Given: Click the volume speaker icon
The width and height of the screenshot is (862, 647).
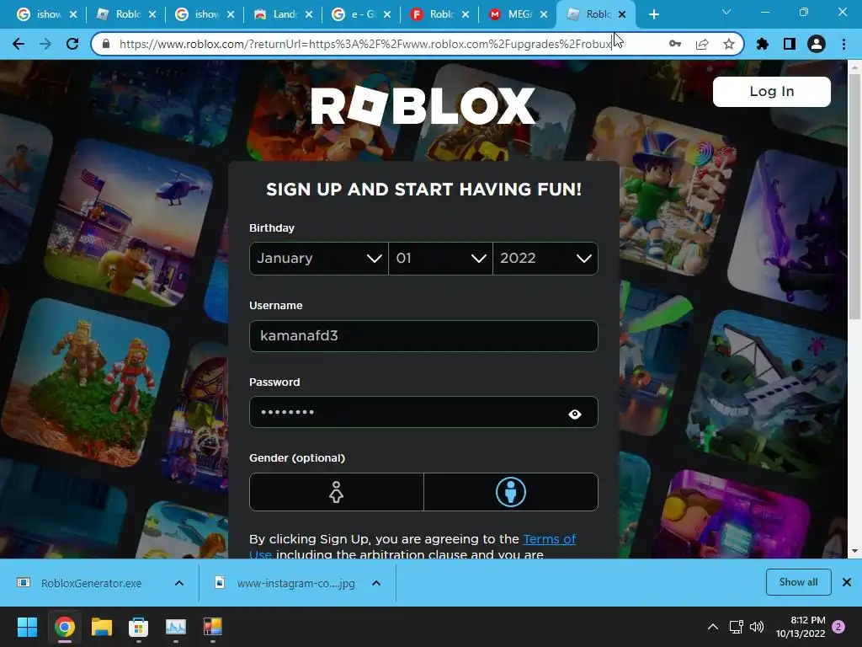Looking at the screenshot, I should 757,627.
